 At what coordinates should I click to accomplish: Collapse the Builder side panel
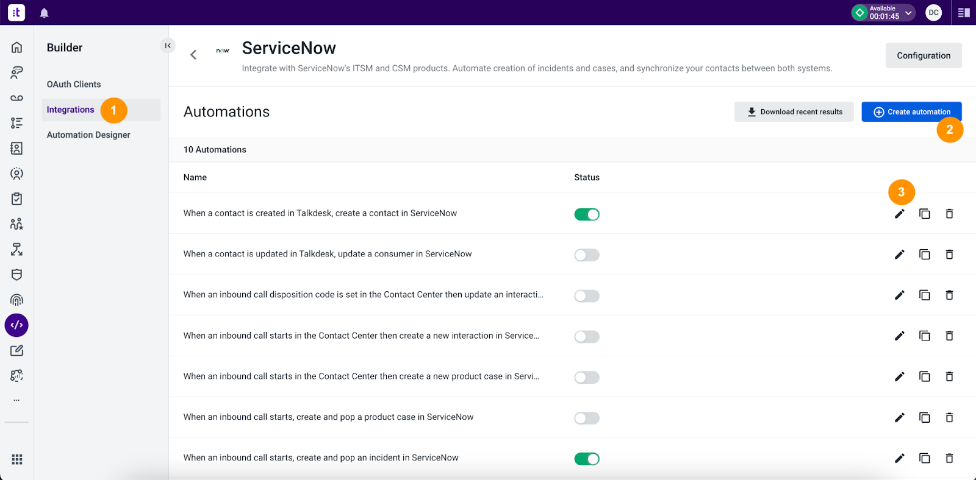(168, 46)
